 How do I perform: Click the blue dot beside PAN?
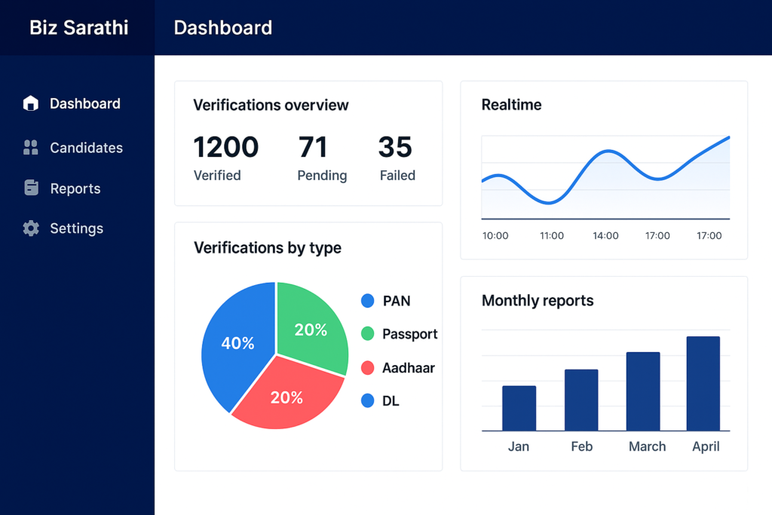368,301
